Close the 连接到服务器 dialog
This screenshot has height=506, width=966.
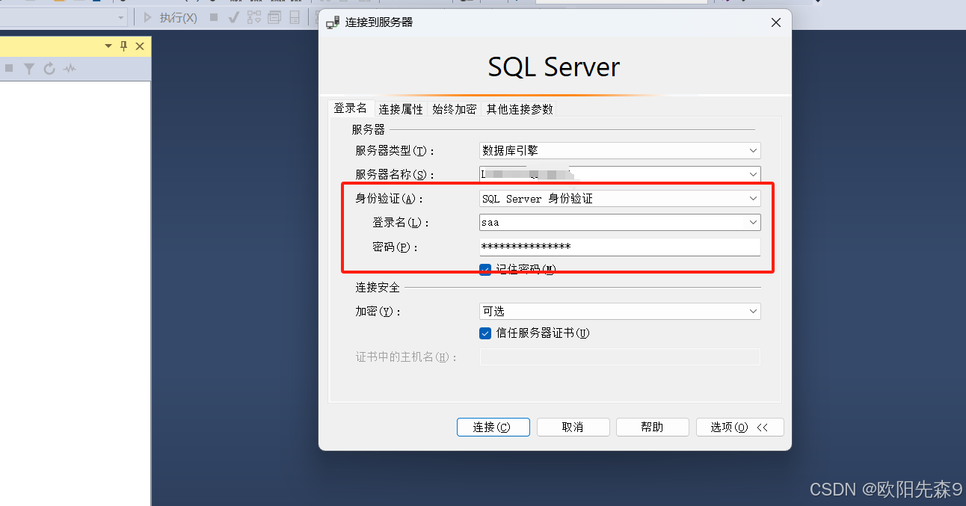776,23
